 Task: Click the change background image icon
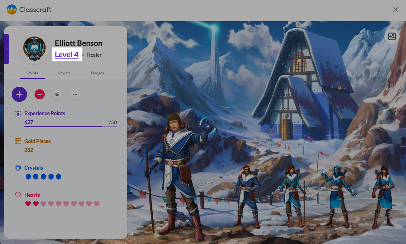(392, 36)
